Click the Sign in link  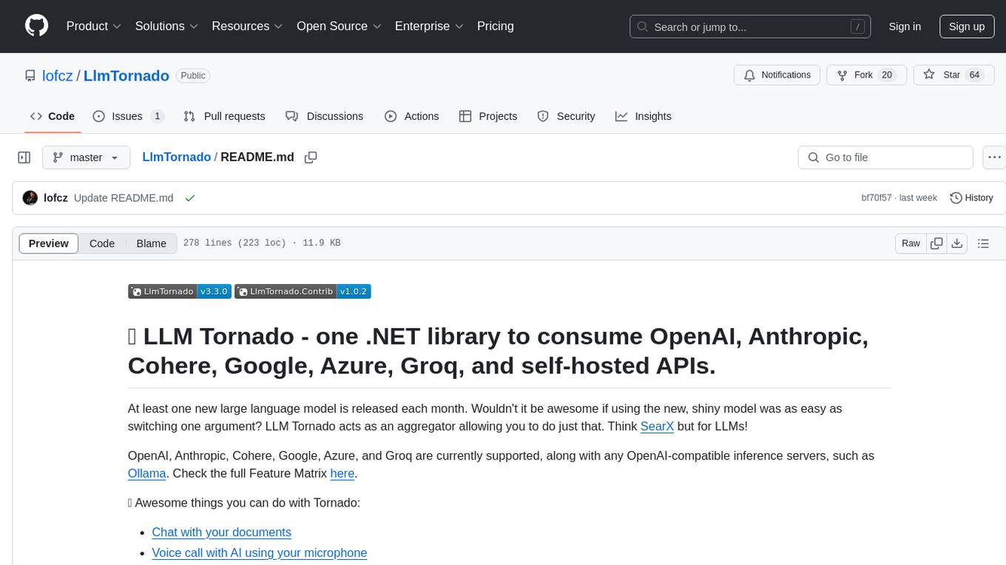[x=905, y=27]
